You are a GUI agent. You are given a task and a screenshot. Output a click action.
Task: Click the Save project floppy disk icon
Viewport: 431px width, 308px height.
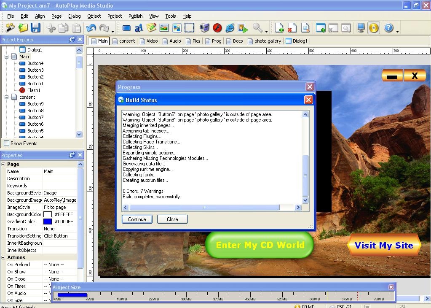(x=35, y=28)
